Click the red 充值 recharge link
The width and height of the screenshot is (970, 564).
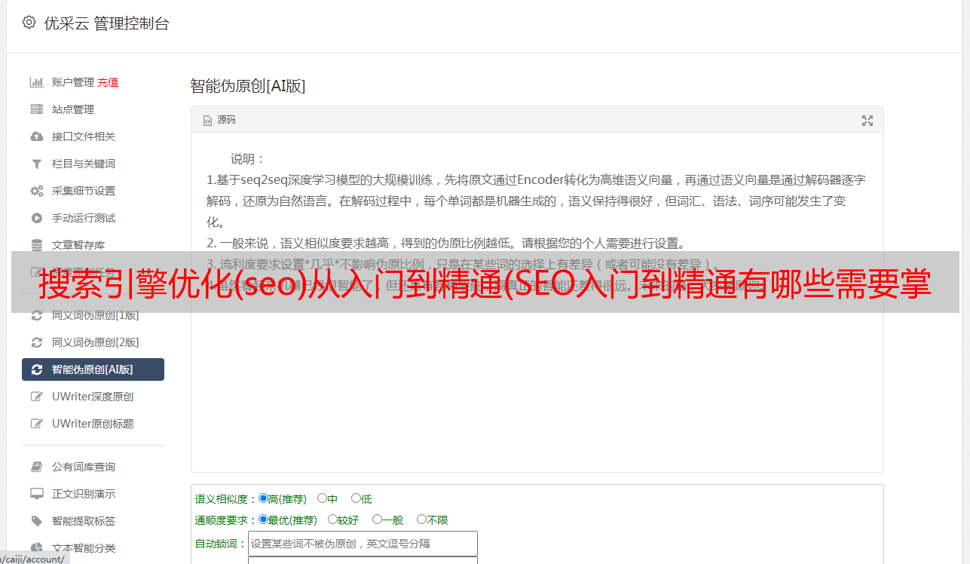(x=108, y=82)
